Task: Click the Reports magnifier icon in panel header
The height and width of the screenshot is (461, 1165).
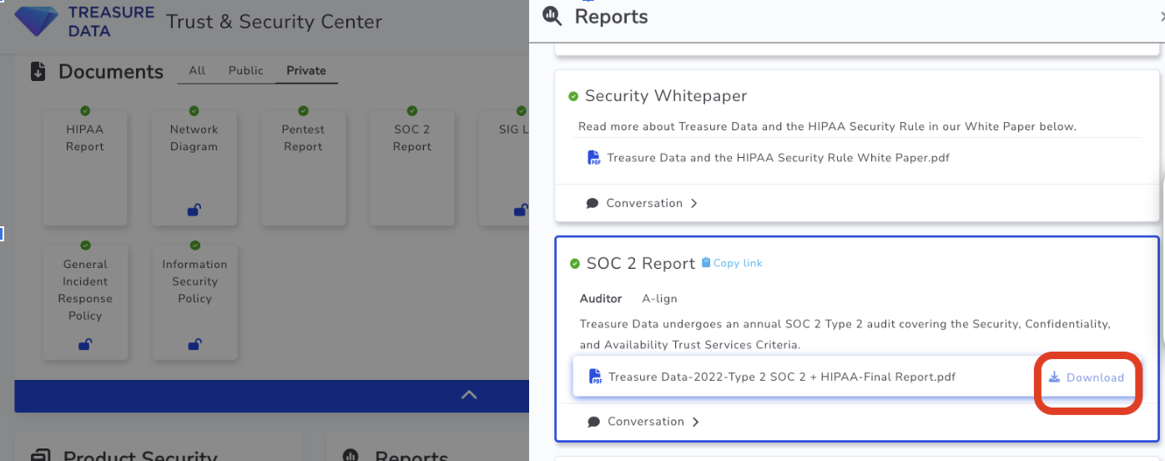Action: pos(552,16)
